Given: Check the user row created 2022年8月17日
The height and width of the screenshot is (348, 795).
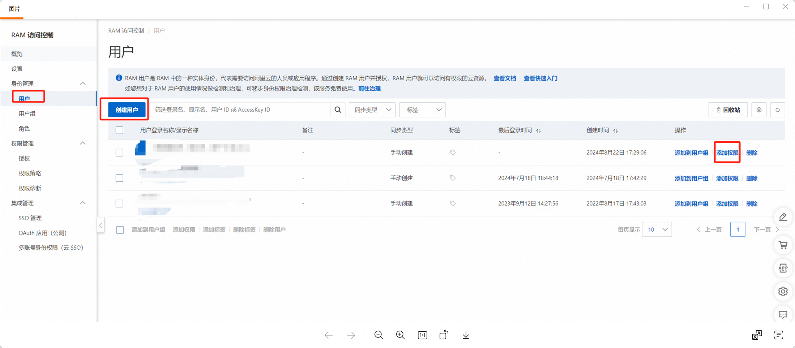Looking at the screenshot, I should click(119, 203).
